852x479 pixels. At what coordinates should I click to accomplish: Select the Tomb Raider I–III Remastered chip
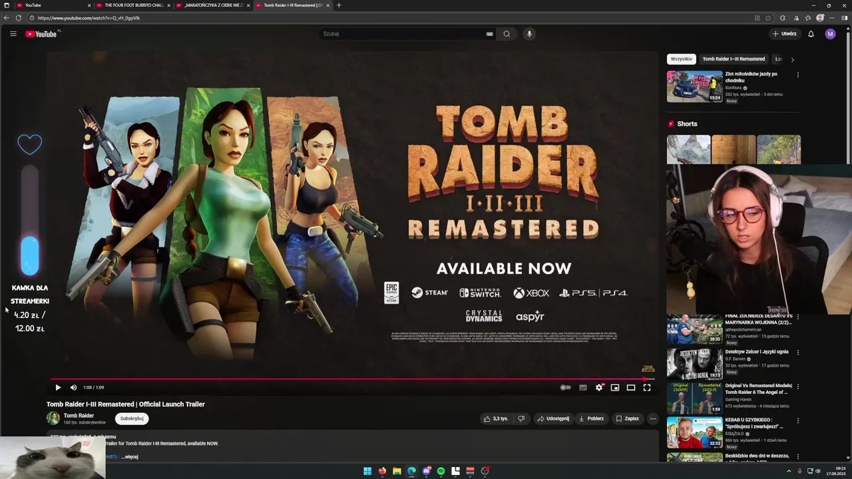[734, 59]
